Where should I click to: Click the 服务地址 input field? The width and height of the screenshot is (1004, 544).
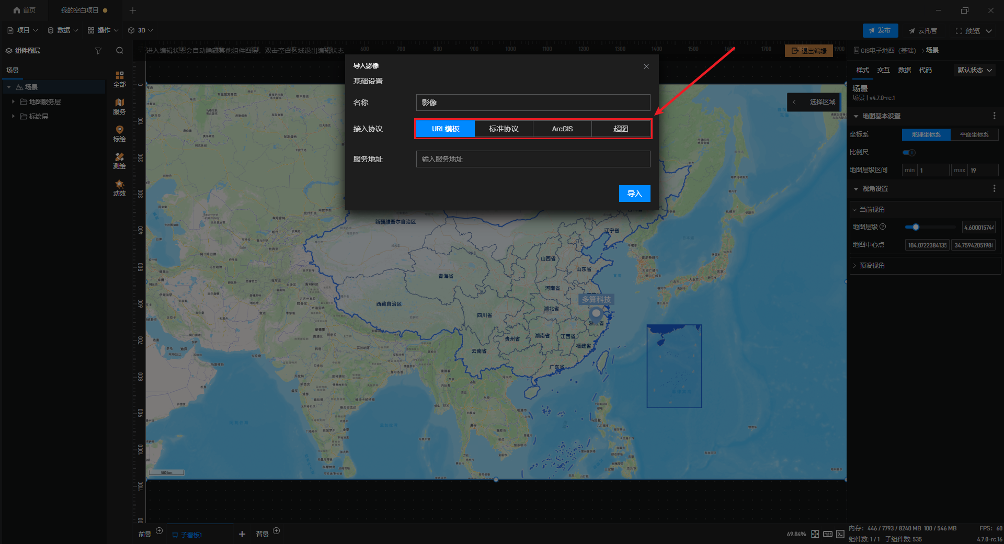pos(533,159)
